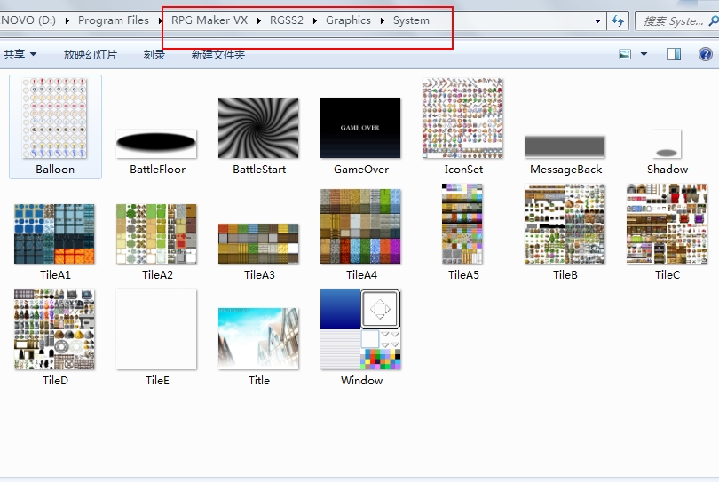Expand arrow after Program Files breadcrumb
719x482 pixels.
[x=160, y=20]
